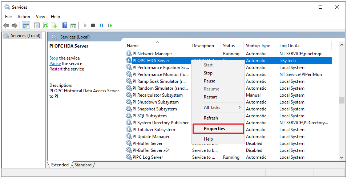347x178 pixels.
Task: Open the Action menu
Action: [24, 17]
